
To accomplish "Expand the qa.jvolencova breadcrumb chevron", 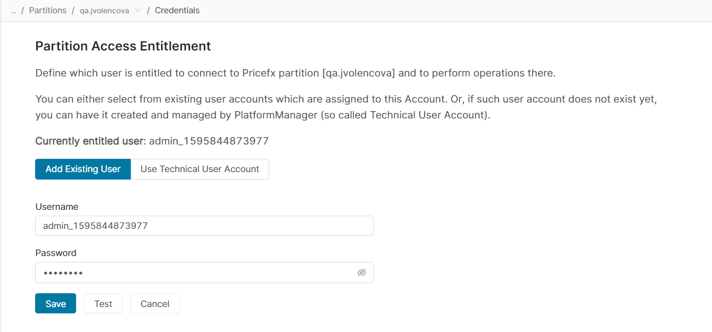I will point(138,11).
